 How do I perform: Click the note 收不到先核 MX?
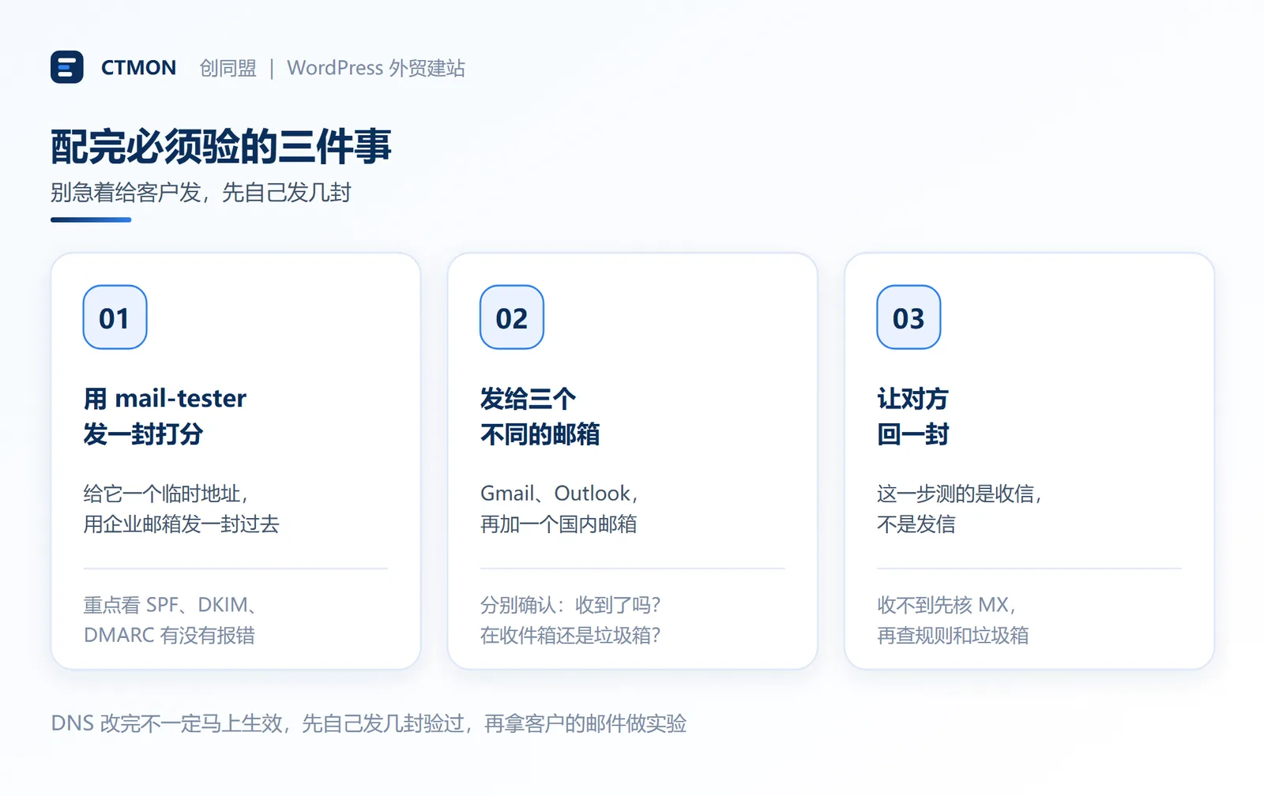click(946, 605)
